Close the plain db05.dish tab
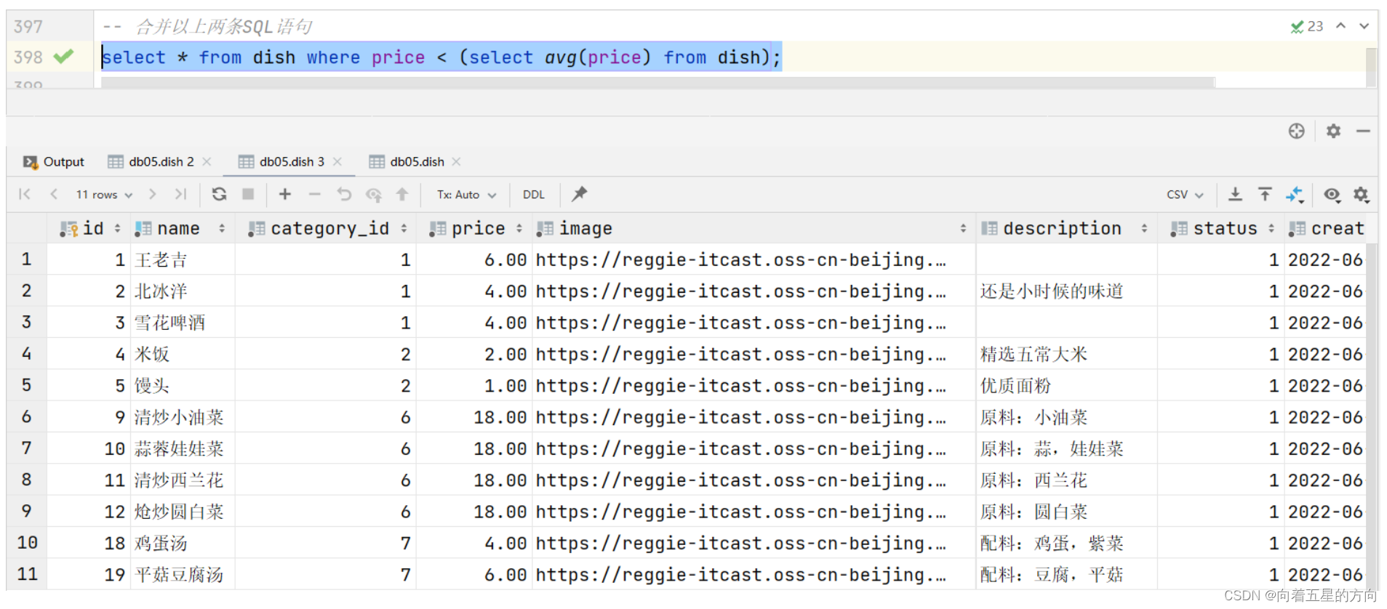The image size is (1387, 609). click(x=457, y=161)
